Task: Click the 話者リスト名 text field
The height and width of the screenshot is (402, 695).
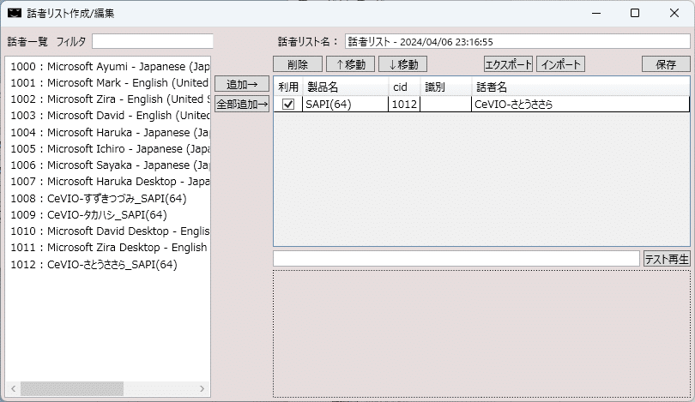Action: [x=517, y=42]
